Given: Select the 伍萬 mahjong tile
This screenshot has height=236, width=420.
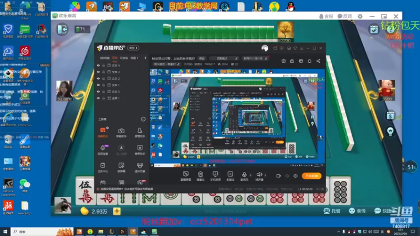Looking at the screenshot, I should coord(86,192).
